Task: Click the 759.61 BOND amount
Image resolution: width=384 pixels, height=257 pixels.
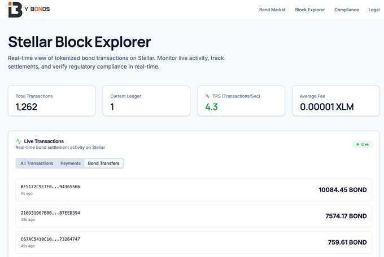Action: (x=347, y=242)
